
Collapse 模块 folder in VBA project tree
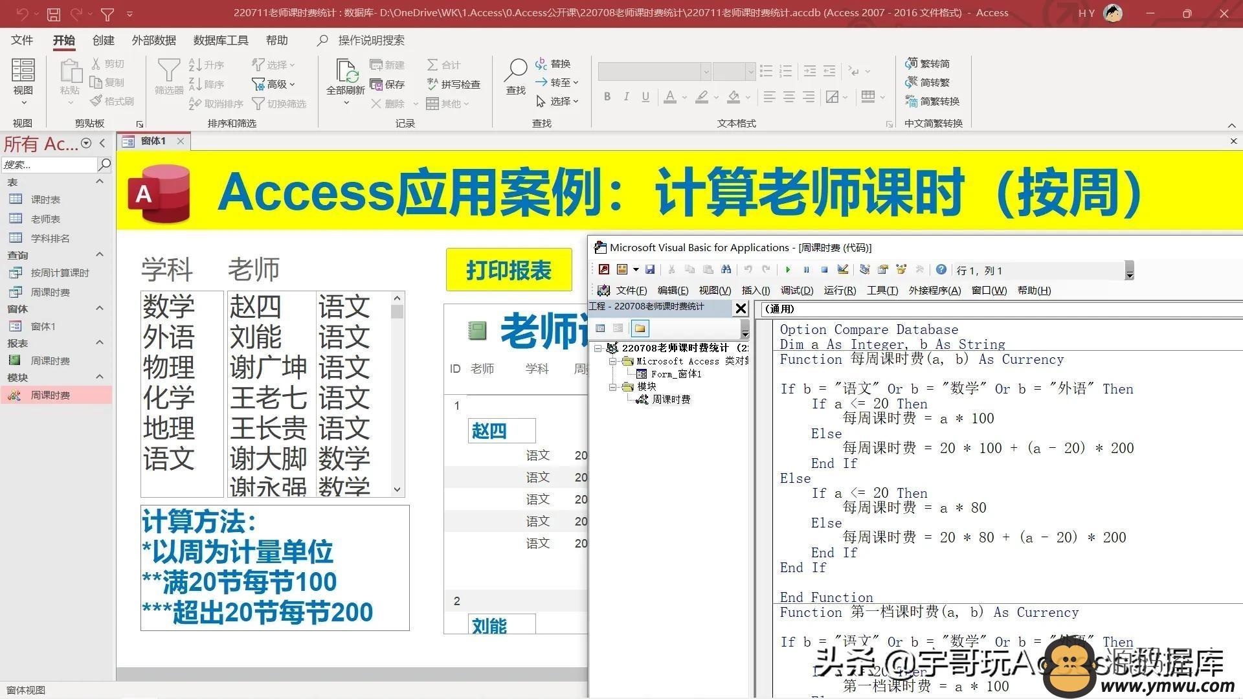(x=612, y=387)
